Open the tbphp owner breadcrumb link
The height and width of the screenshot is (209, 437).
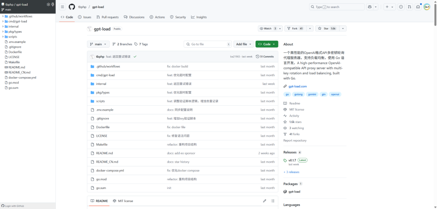pos(82,7)
